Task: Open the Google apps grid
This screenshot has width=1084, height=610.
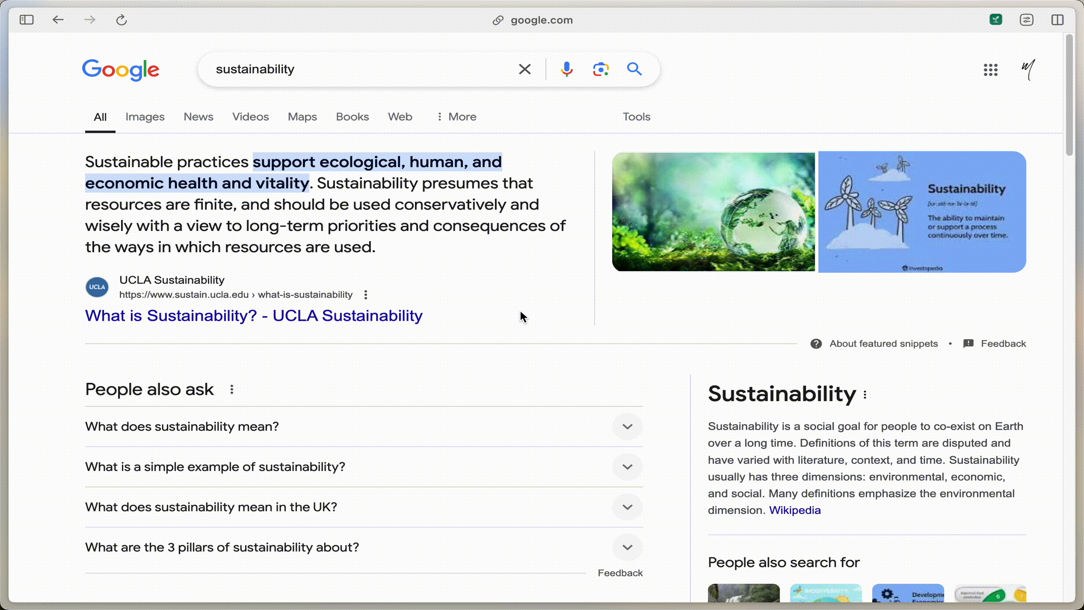Action: (990, 70)
